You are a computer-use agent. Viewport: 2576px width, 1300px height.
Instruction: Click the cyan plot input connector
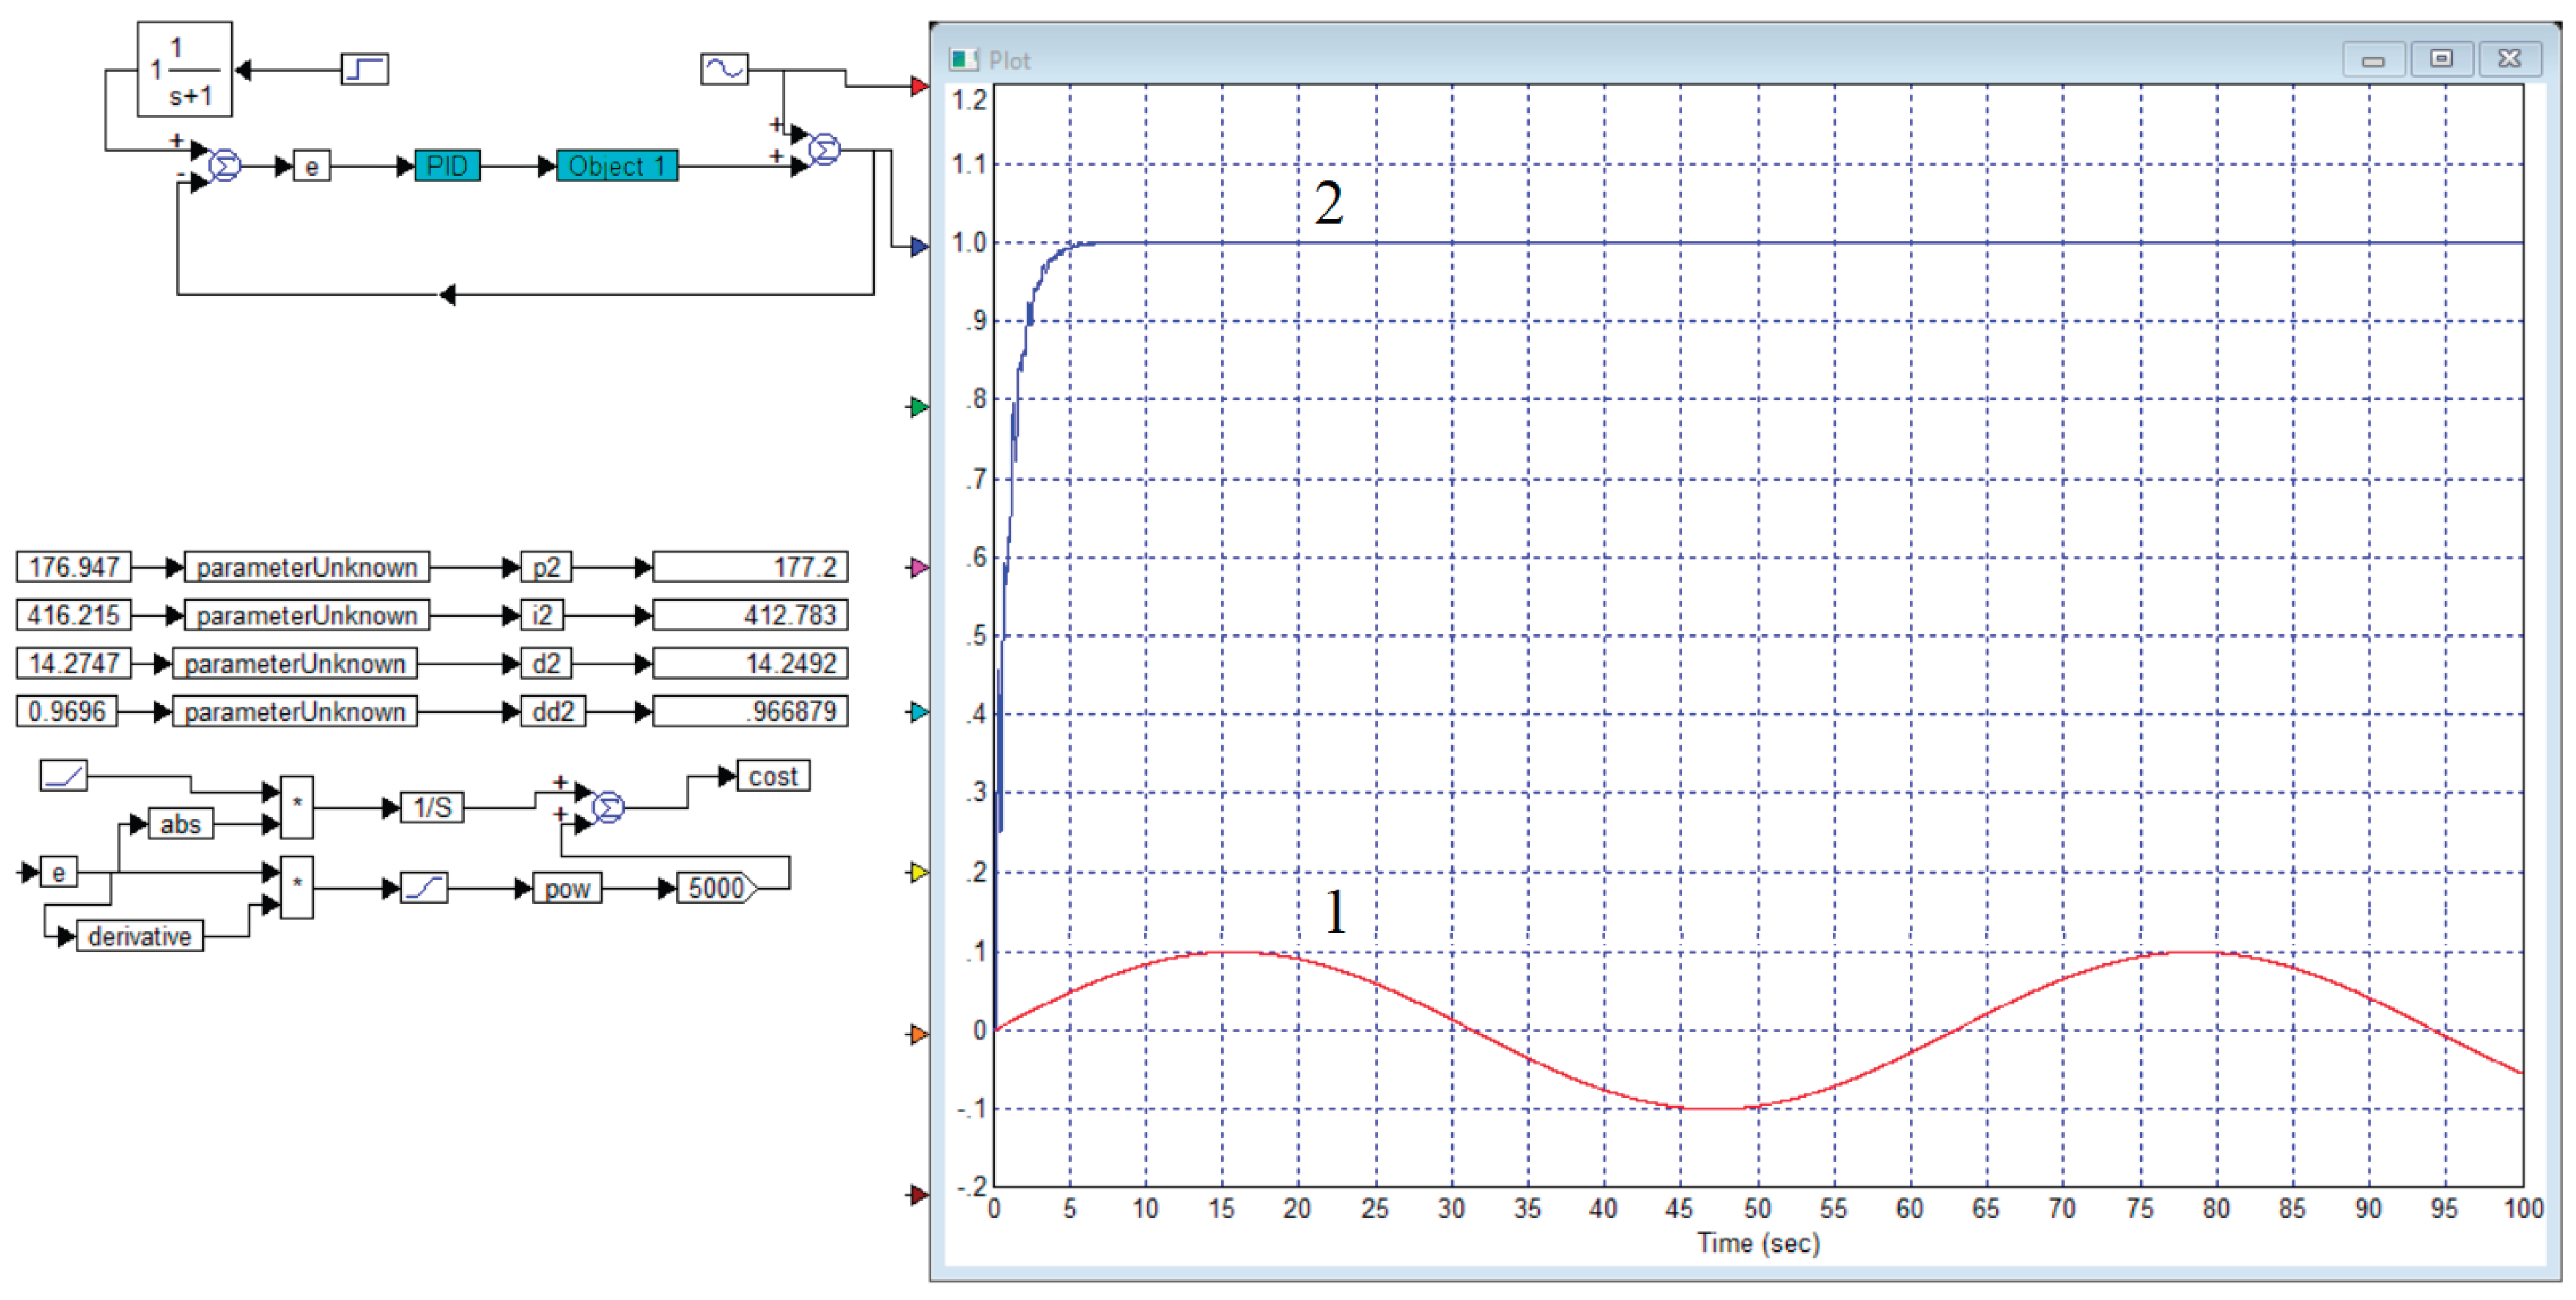click(x=919, y=712)
